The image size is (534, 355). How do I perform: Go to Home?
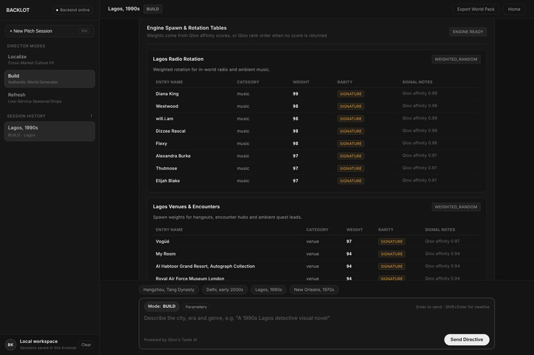pos(514,9)
